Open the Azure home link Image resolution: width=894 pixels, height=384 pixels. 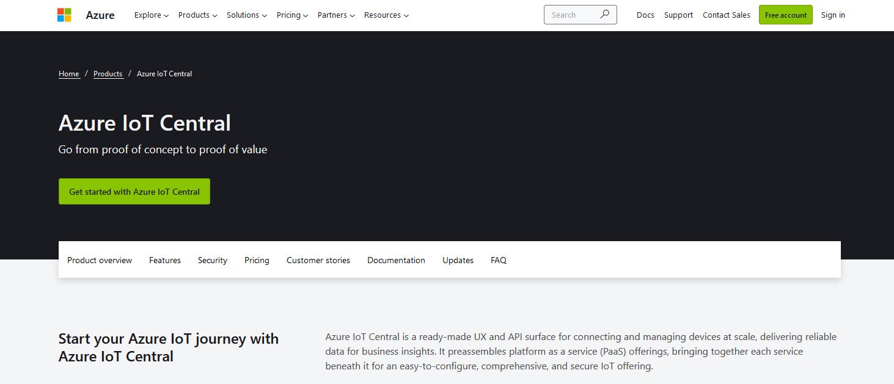point(100,15)
